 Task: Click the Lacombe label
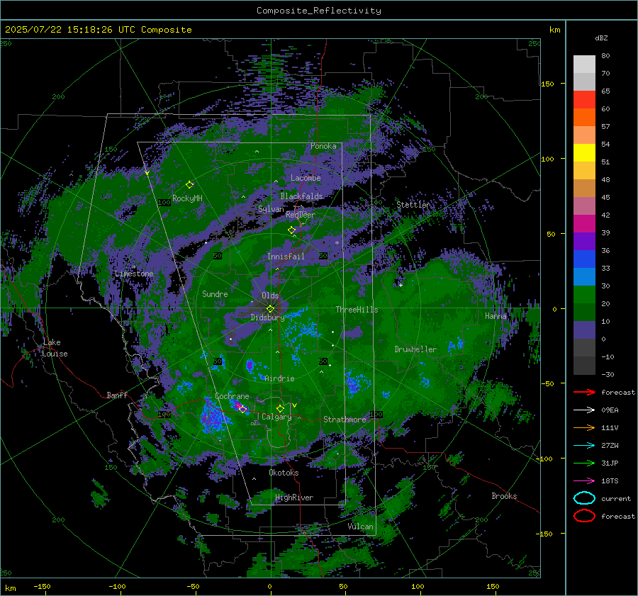pos(306,178)
